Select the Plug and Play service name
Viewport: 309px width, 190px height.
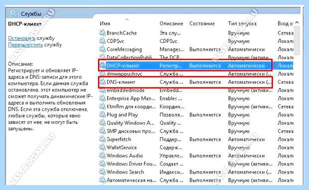pos(122,115)
